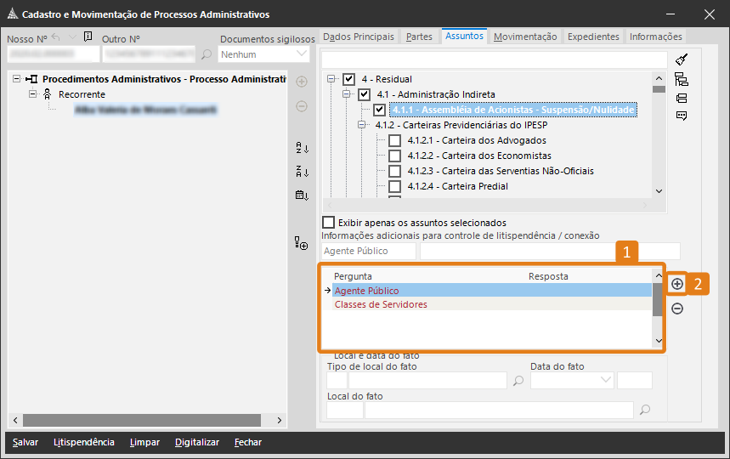Click the tree hierarchy view icon
This screenshot has height=459, width=730.
click(682, 79)
